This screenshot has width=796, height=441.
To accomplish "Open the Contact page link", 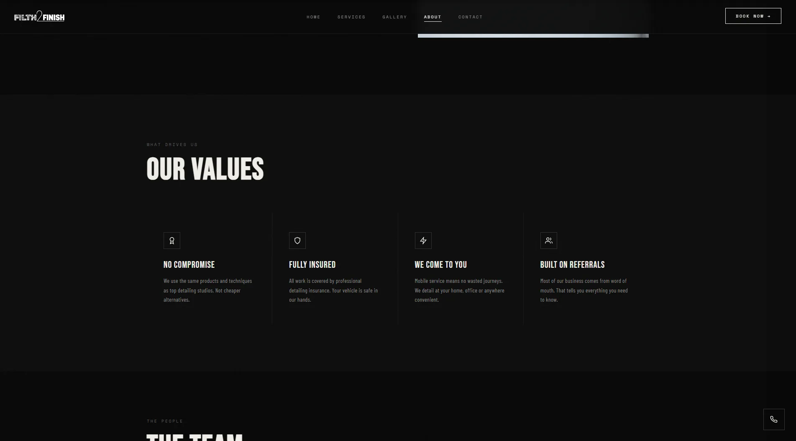I will point(470,17).
